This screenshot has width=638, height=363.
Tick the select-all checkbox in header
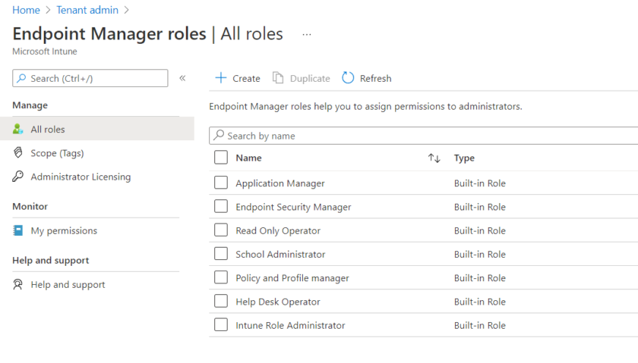(221, 158)
